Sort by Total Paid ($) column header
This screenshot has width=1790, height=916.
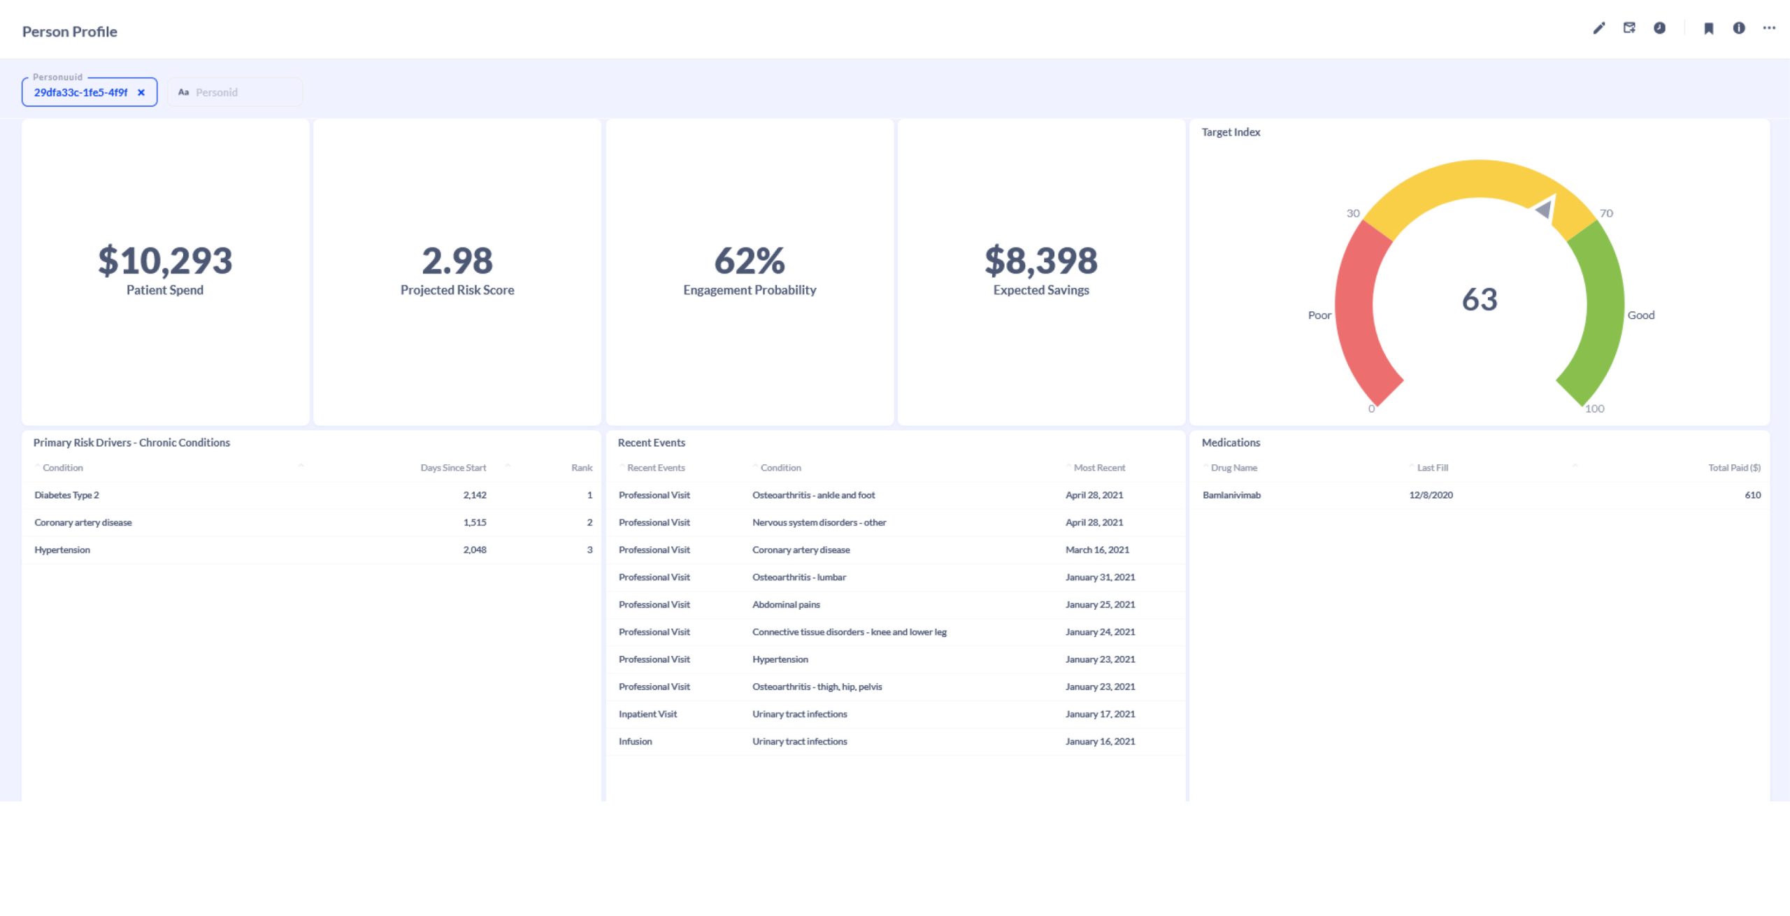(1734, 468)
